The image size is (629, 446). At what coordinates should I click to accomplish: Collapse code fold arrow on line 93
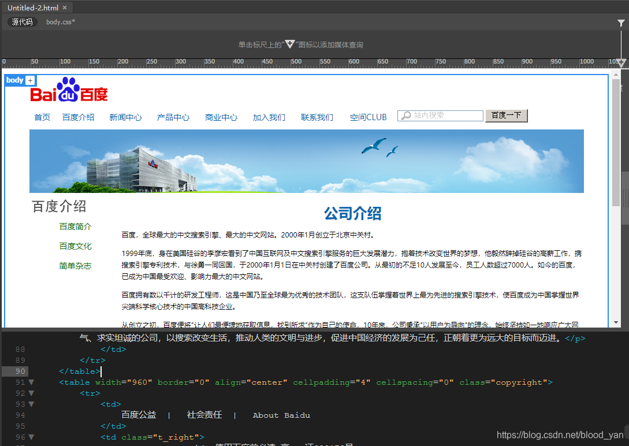tap(31, 404)
